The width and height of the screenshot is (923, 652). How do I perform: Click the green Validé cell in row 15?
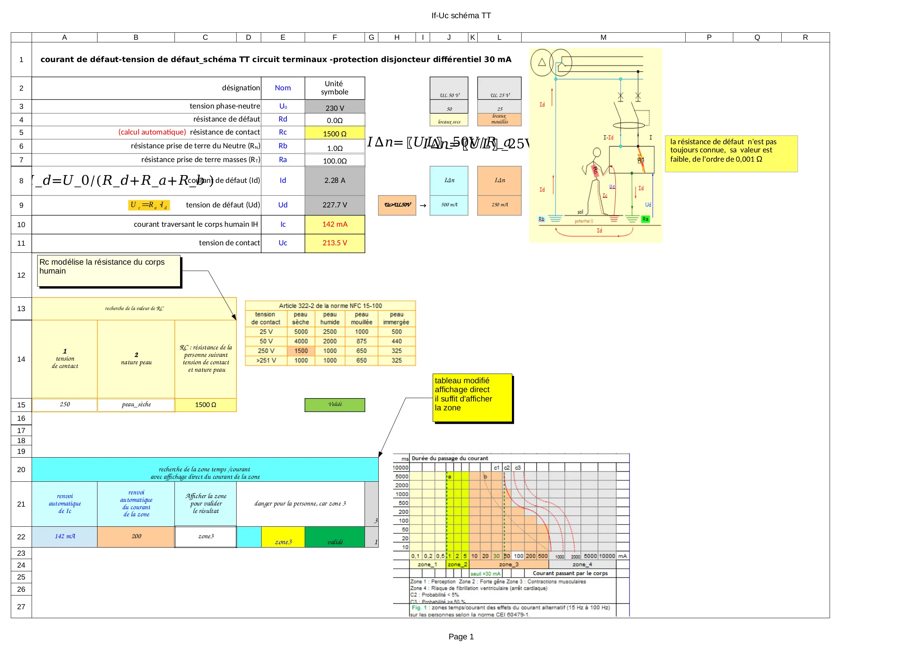coord(334,404)
